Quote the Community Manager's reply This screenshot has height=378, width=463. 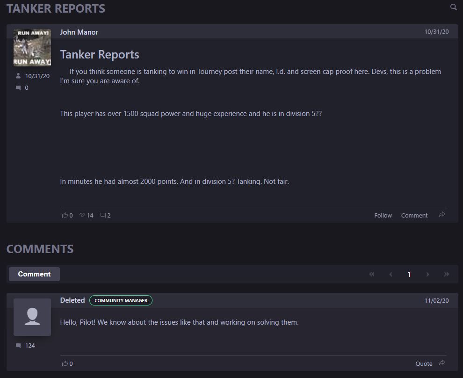[424, 363]
